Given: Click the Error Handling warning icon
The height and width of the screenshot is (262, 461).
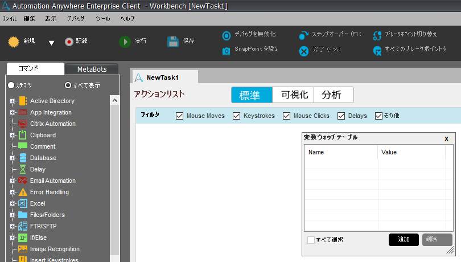Looking at the screenshot, I should (23, 193).
